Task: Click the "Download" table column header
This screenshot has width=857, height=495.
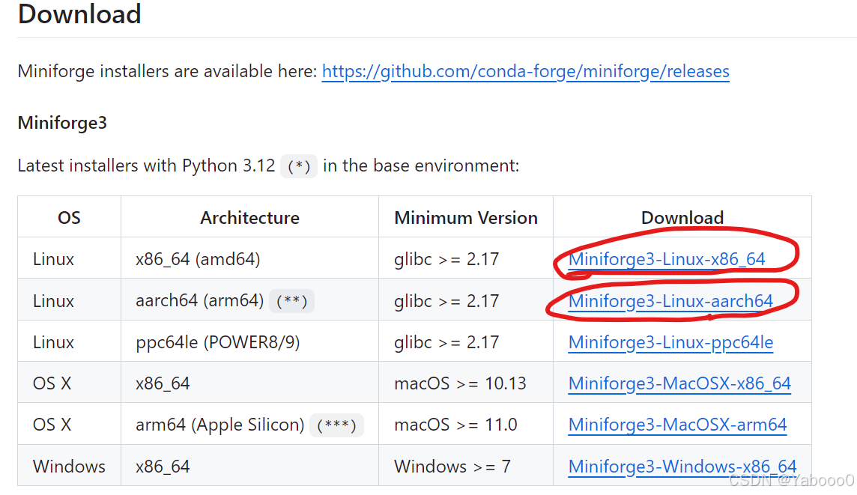Action: [682, 218]
